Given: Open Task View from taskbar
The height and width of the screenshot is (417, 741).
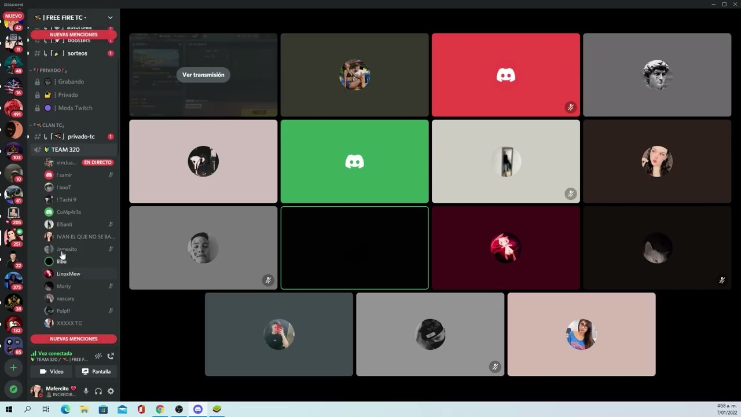Looking at the screenshot, I should (46, 409).
